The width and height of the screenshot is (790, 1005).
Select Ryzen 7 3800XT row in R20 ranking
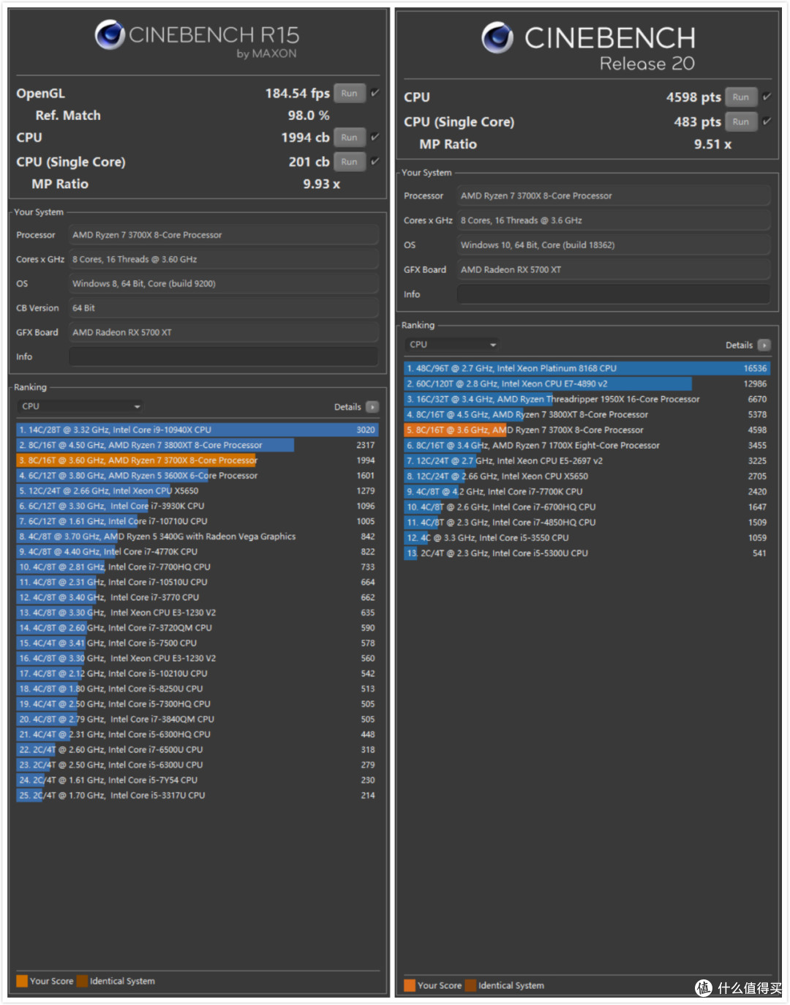[x=587, y=414]
